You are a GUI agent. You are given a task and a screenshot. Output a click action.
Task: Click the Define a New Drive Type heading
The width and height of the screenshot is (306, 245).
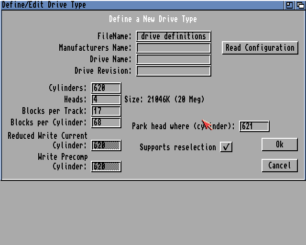pos(153,19)
